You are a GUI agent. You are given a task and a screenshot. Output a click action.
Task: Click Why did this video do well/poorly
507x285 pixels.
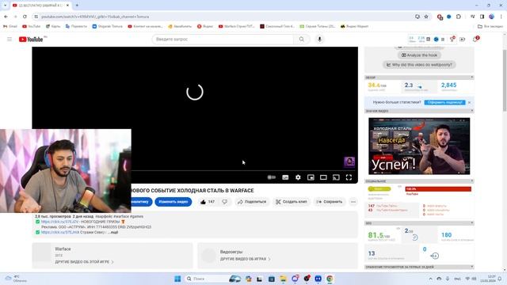click(419, 65)
